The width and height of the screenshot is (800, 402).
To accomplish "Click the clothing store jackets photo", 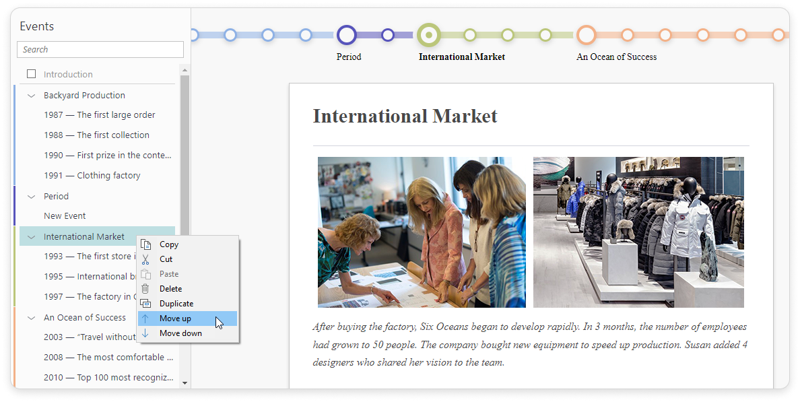I will (x=638, y=232).
